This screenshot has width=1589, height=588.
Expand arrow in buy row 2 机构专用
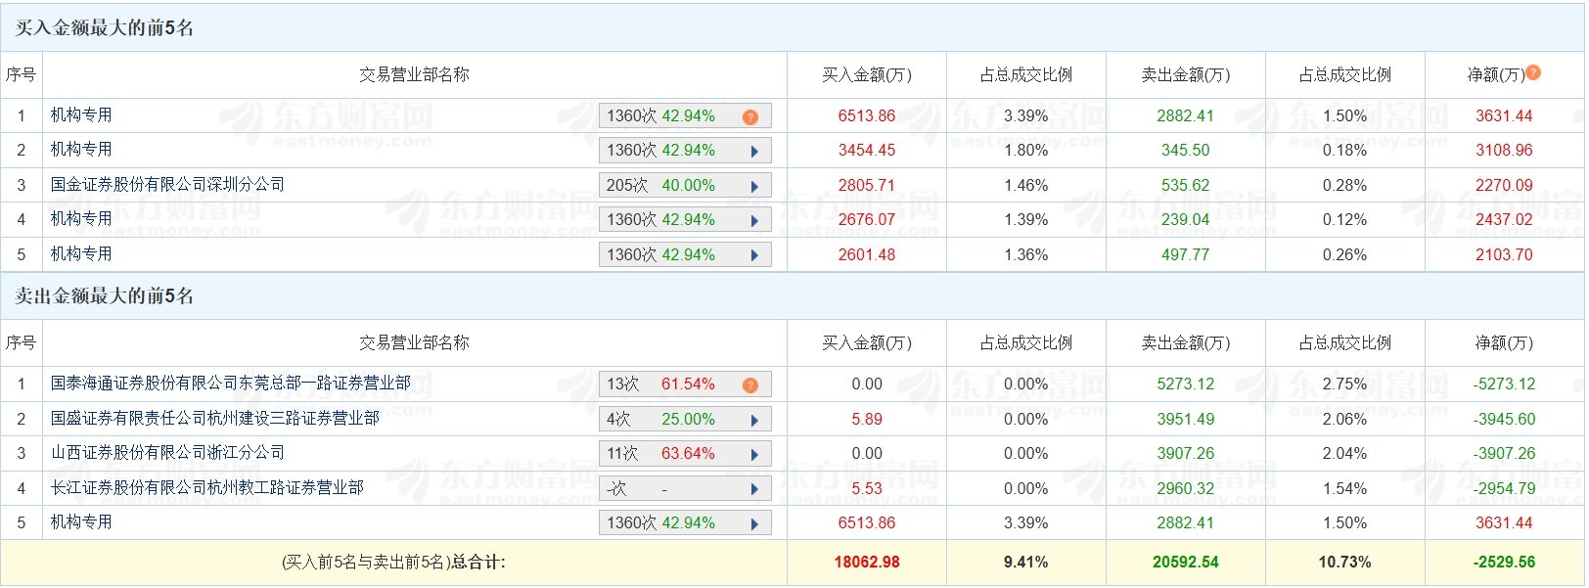[x=754, y=152]
